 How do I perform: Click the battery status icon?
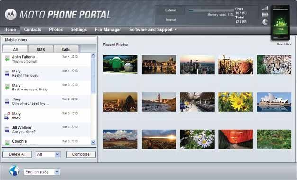265,15
